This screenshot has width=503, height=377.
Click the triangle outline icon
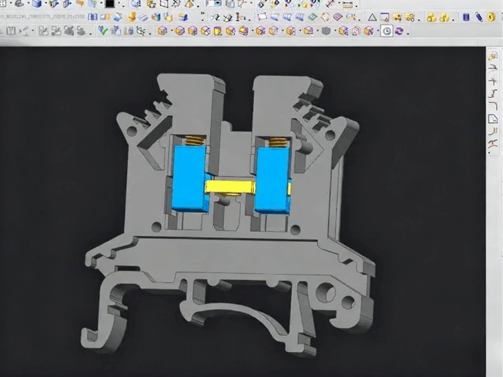pyautogui.click(x=372, y=17)
